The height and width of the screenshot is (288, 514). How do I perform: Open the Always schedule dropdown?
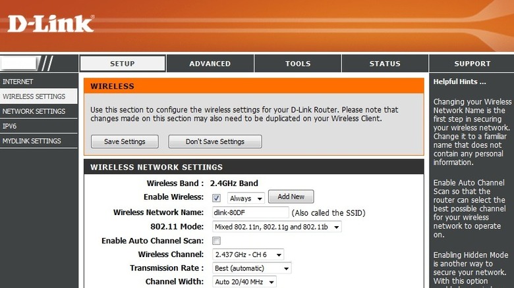coord(246,199)
